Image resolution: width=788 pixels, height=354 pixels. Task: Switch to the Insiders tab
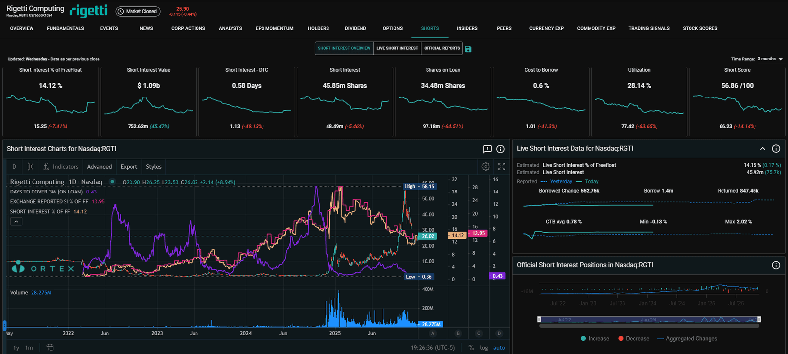[467, 28]
